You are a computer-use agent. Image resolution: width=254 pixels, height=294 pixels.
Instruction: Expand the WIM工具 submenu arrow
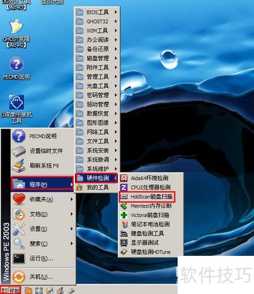point(116,31)
